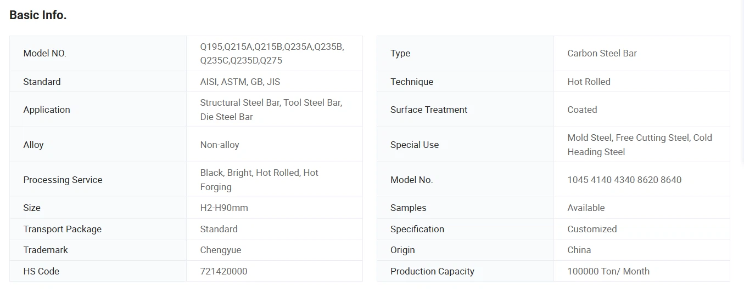Click the Mold Steel special use value

point(639,145)
